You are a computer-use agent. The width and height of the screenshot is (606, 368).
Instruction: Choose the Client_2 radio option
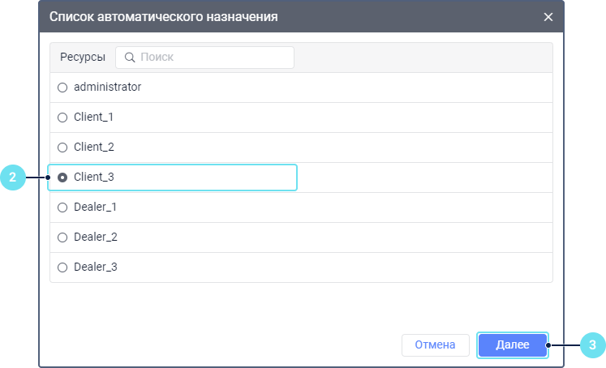[x=62, y=148]
